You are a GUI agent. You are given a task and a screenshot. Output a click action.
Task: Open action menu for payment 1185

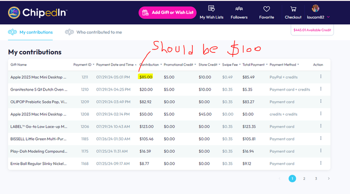[321, 138]
